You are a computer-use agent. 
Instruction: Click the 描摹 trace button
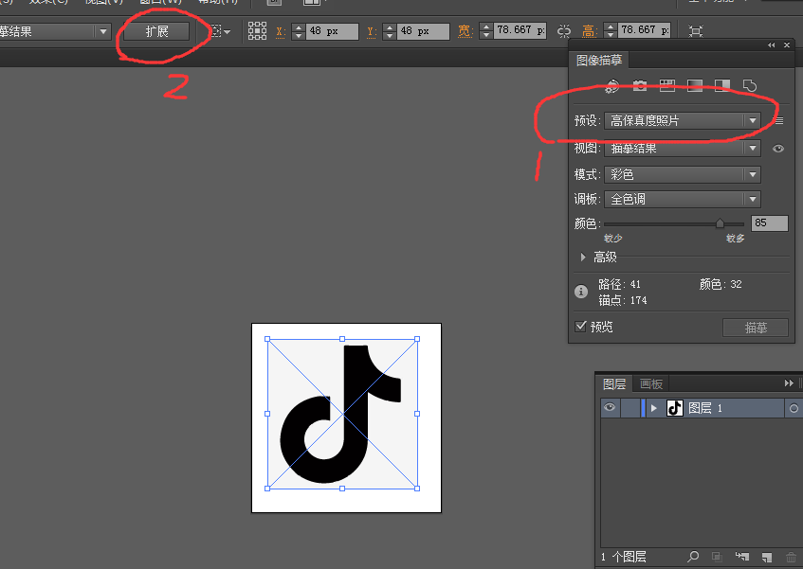pos(755,328)
